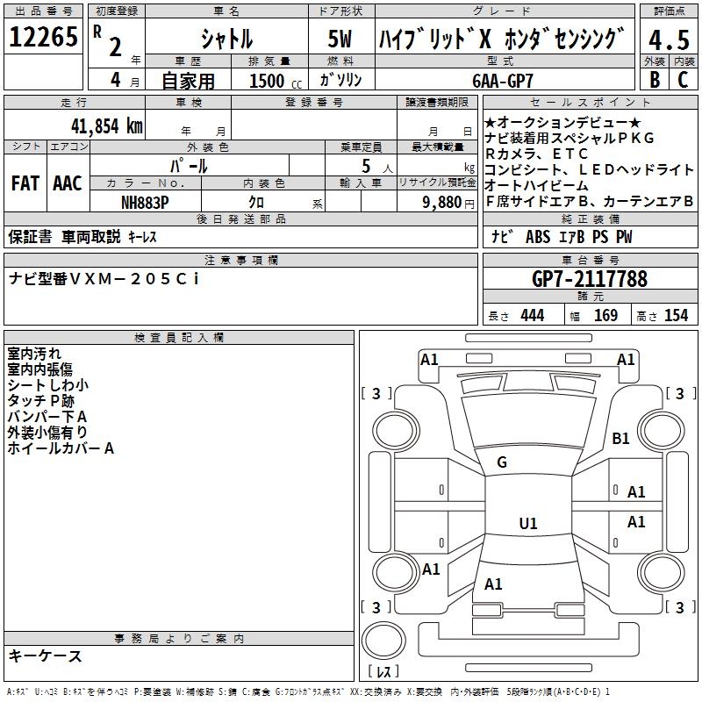Select ★オークションデビュー★ sales point
This screenshot has width=702, height=702.
point(563,122)
